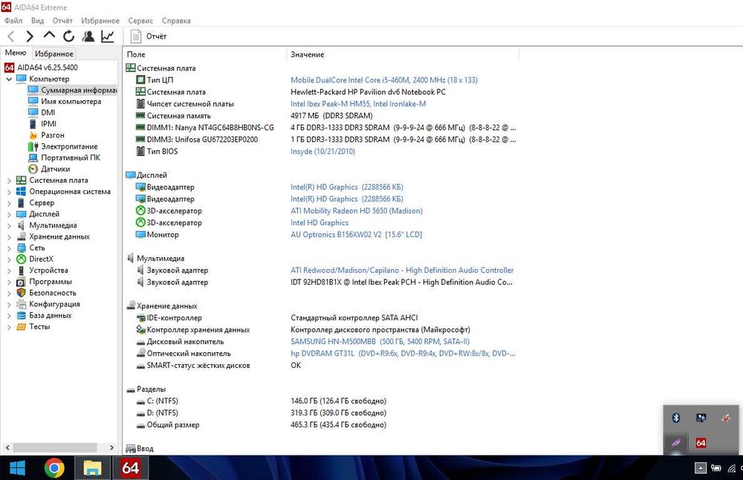The width and height of the screenshot is (743, 480).
Task: Expand the Хранение данных tree node
Action: click(9, 237)
